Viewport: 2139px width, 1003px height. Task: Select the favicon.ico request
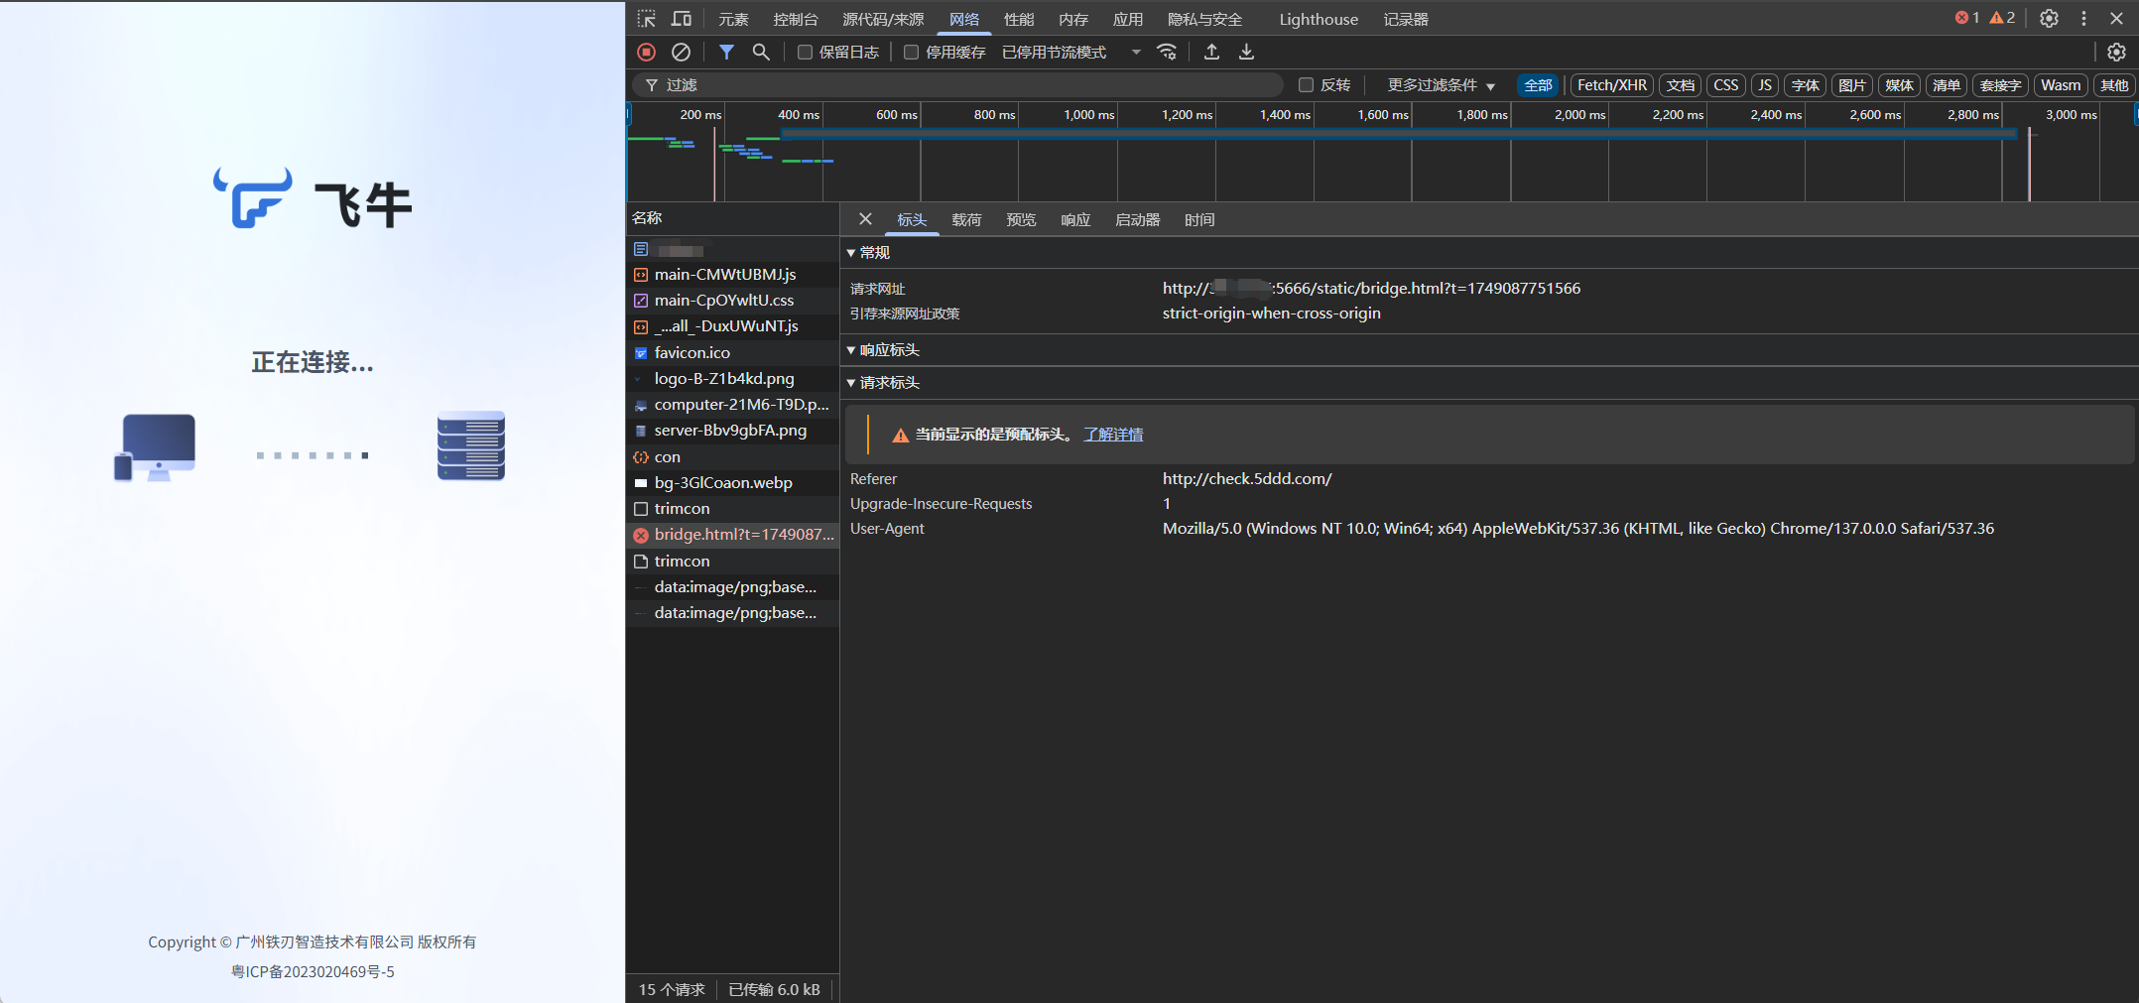tap(733, 353)
